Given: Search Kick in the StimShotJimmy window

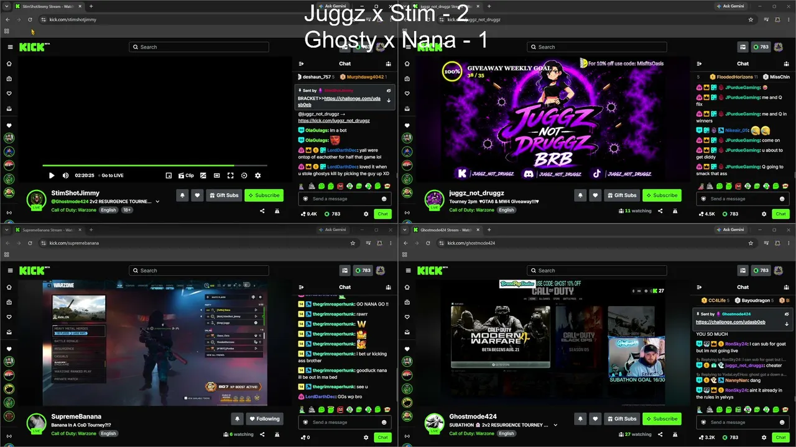Looking at the screenshot, I should 199,47.
